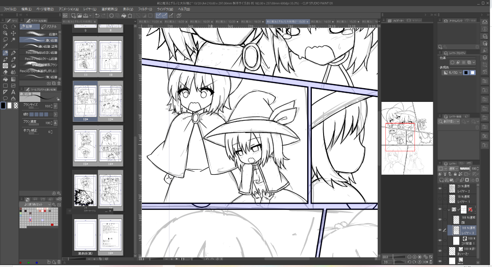The width and height of the screenshot is (492, 267).
Task: Switch to the パステル sub tool group tab
Action: [50, 26]
